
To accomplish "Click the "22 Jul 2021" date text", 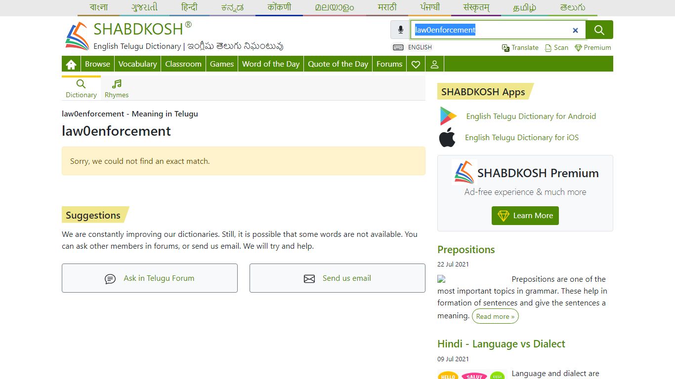I will pos(453,265).
